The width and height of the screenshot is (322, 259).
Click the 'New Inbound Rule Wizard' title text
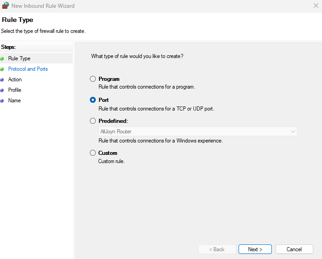43,6
